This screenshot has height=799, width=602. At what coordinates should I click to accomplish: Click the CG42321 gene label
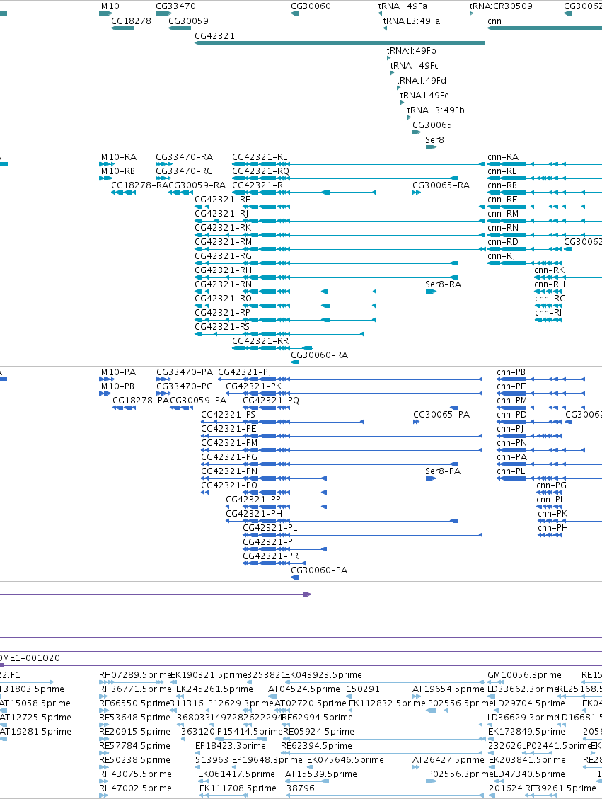tap(214, 35)
